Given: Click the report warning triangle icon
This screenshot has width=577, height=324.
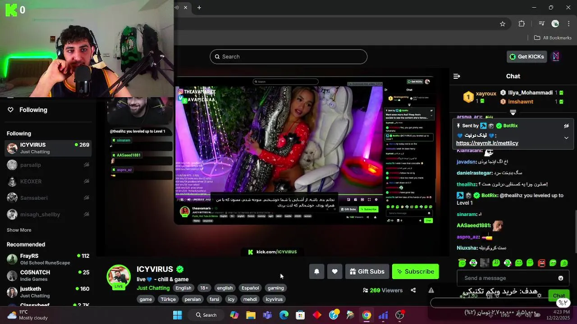Looking at the screenshot, I should tap(431, 290).
